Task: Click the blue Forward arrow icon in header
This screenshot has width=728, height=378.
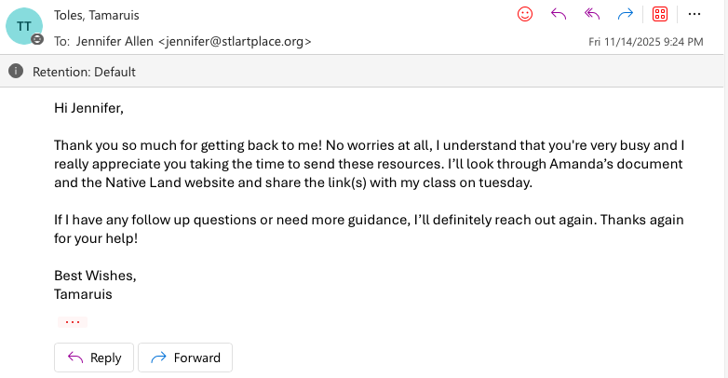Action: 626,14
